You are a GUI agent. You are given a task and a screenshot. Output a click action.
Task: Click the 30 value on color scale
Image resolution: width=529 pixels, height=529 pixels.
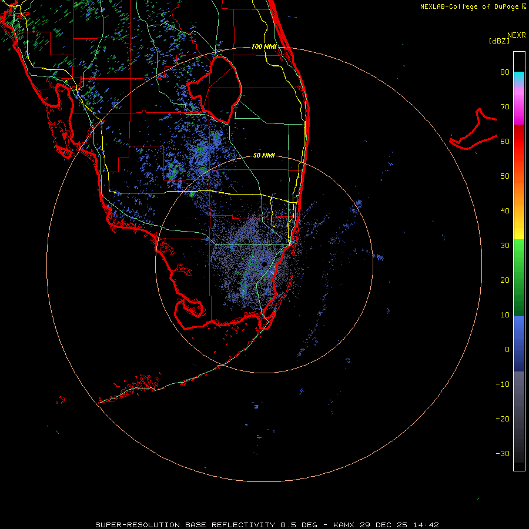pyautogui.click(x=505, y=245)
